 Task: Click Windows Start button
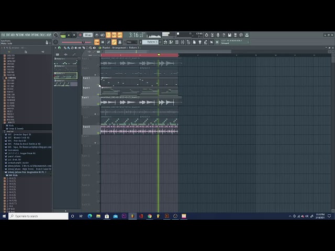4,216
